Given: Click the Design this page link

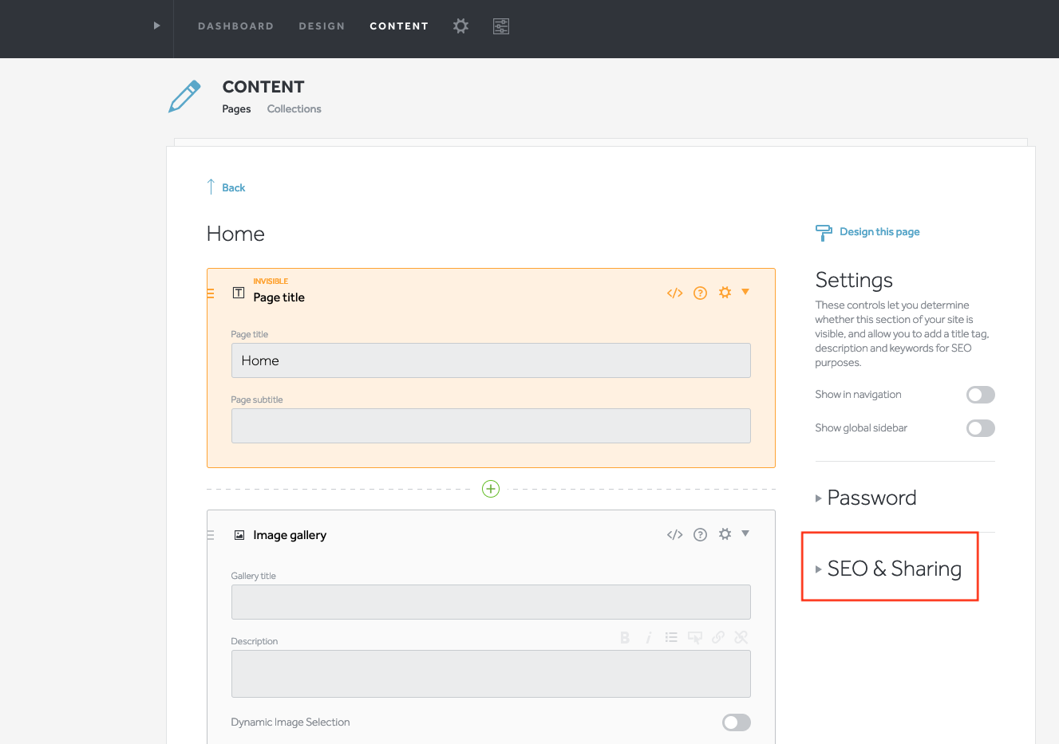Looking at the screenshot, I should (x=879, y=232).
